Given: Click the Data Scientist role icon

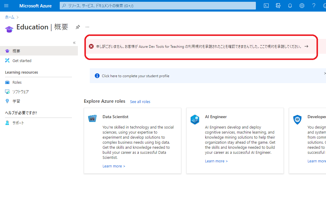Looking at the screenshot, I should click(92, 118).
